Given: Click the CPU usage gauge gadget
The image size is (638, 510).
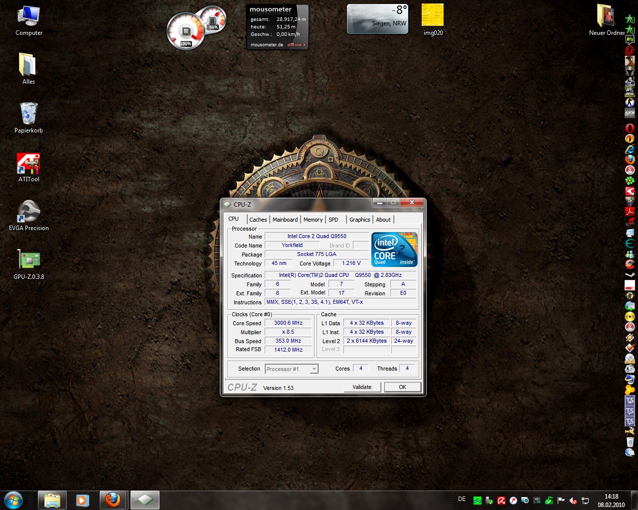Looking at the screenshot, I should (x=185, y=31).
